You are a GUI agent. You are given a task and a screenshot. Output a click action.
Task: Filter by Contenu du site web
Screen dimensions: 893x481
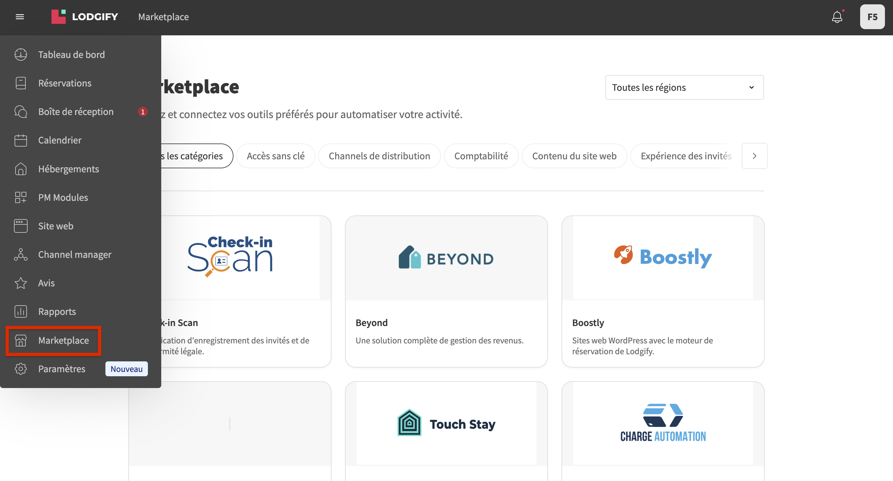click(574, 156)
